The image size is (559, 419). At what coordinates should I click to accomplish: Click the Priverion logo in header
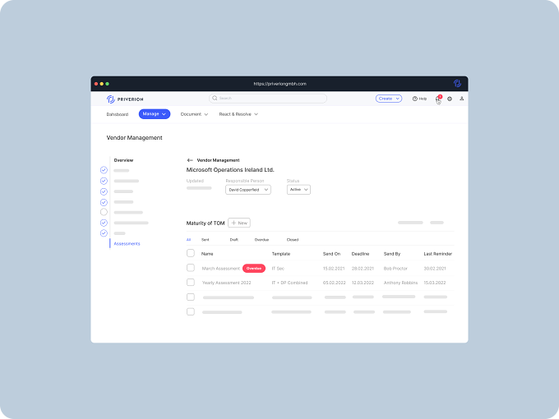coord(125,99)
